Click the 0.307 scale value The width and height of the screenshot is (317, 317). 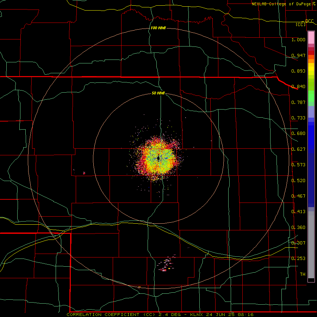pos(298,243)
